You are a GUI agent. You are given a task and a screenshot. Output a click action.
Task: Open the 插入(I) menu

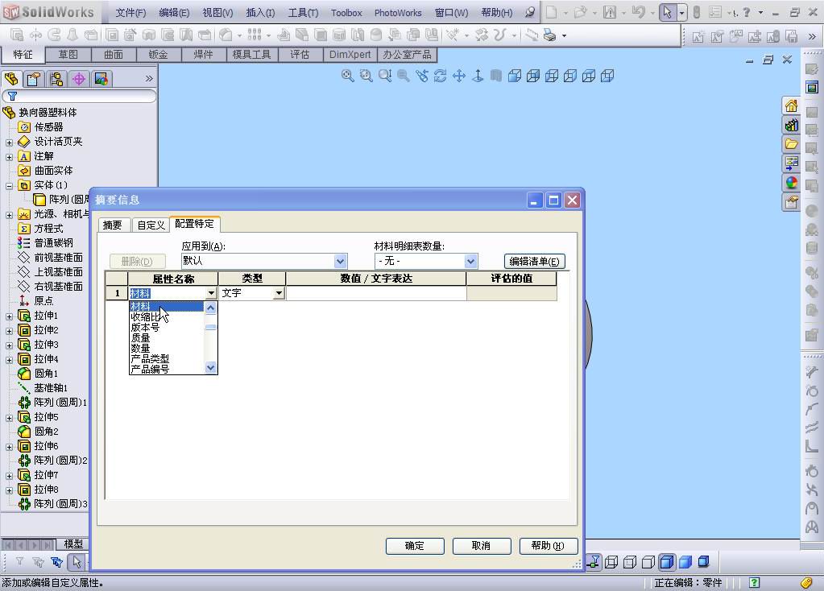pos(260,13)
